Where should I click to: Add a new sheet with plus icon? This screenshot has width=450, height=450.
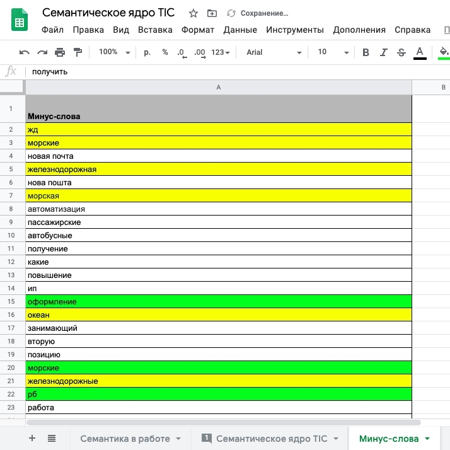coord(32,438)
